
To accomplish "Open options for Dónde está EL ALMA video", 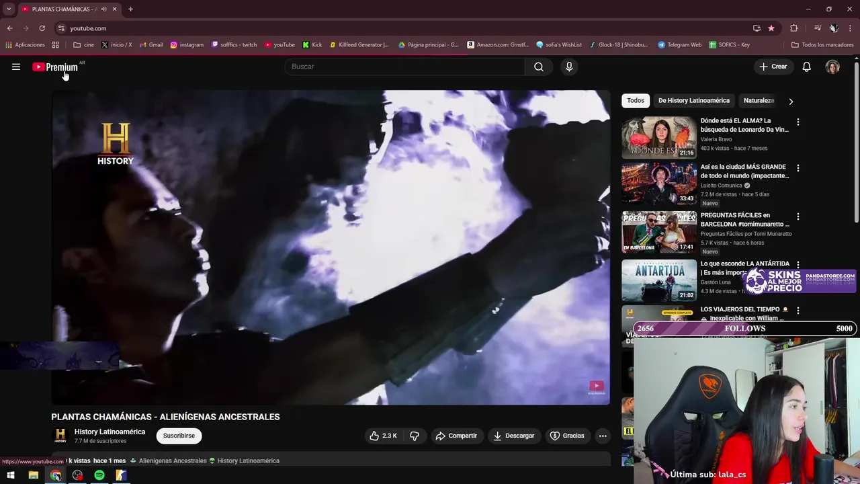I will click(x=798, y=122).
